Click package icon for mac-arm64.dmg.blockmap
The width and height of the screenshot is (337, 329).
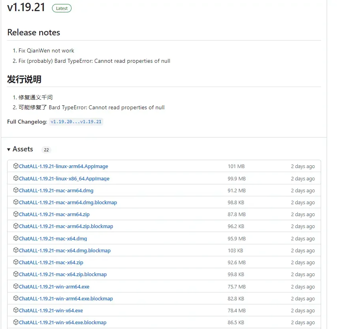point(15,202)
